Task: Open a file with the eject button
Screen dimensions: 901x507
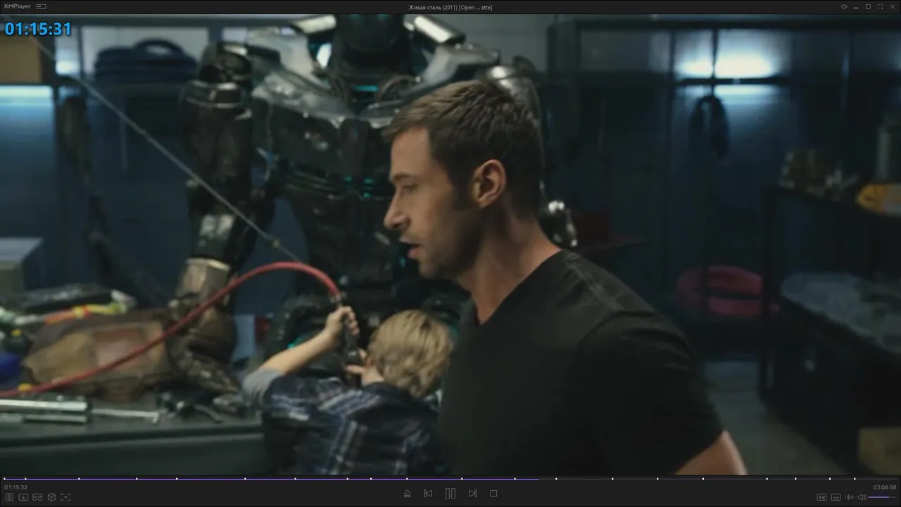Action: [407, 494]
